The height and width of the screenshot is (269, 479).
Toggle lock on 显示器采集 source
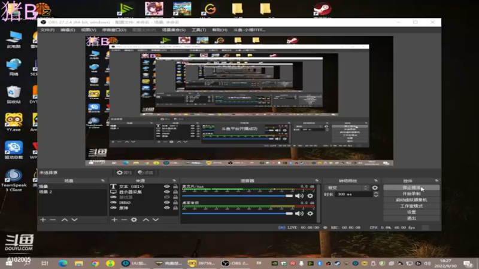click(x=175, y=192)
